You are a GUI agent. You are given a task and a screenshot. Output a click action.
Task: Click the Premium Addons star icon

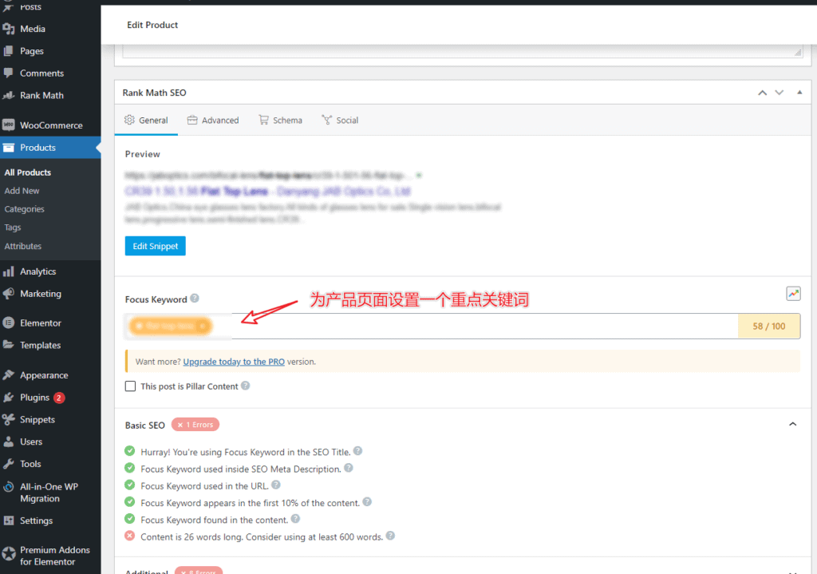[8, 553]
